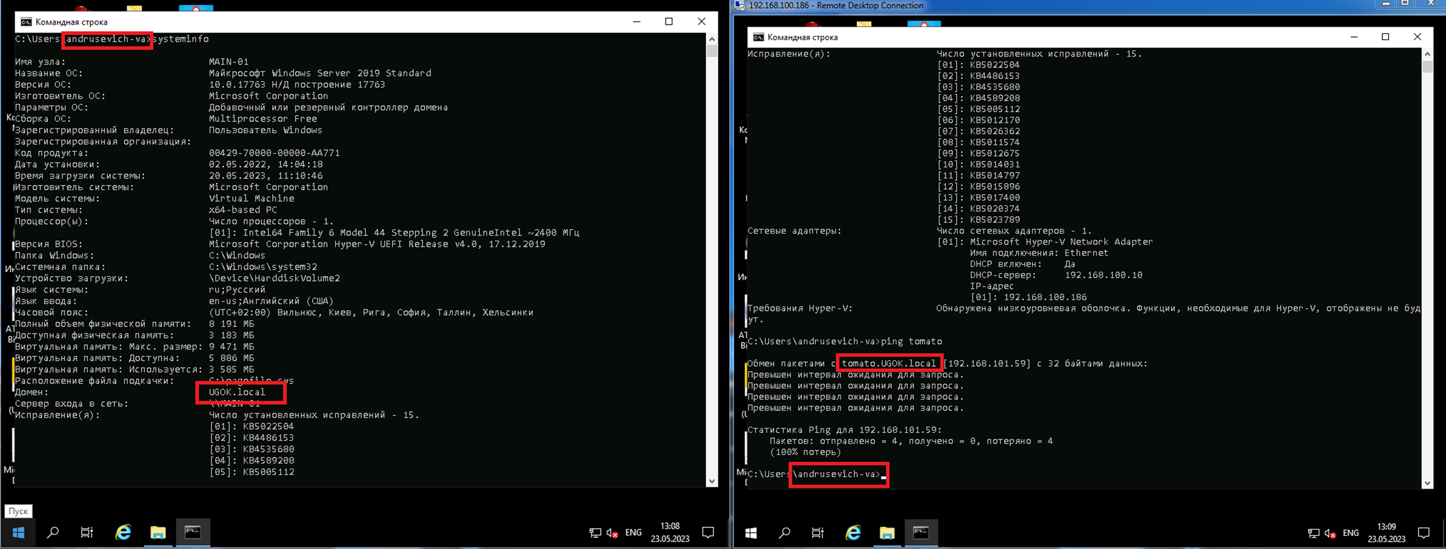Screen dimensions: 1446x549
Task: Open Search on the left taskbar
Action: click(x=53, y=533)
